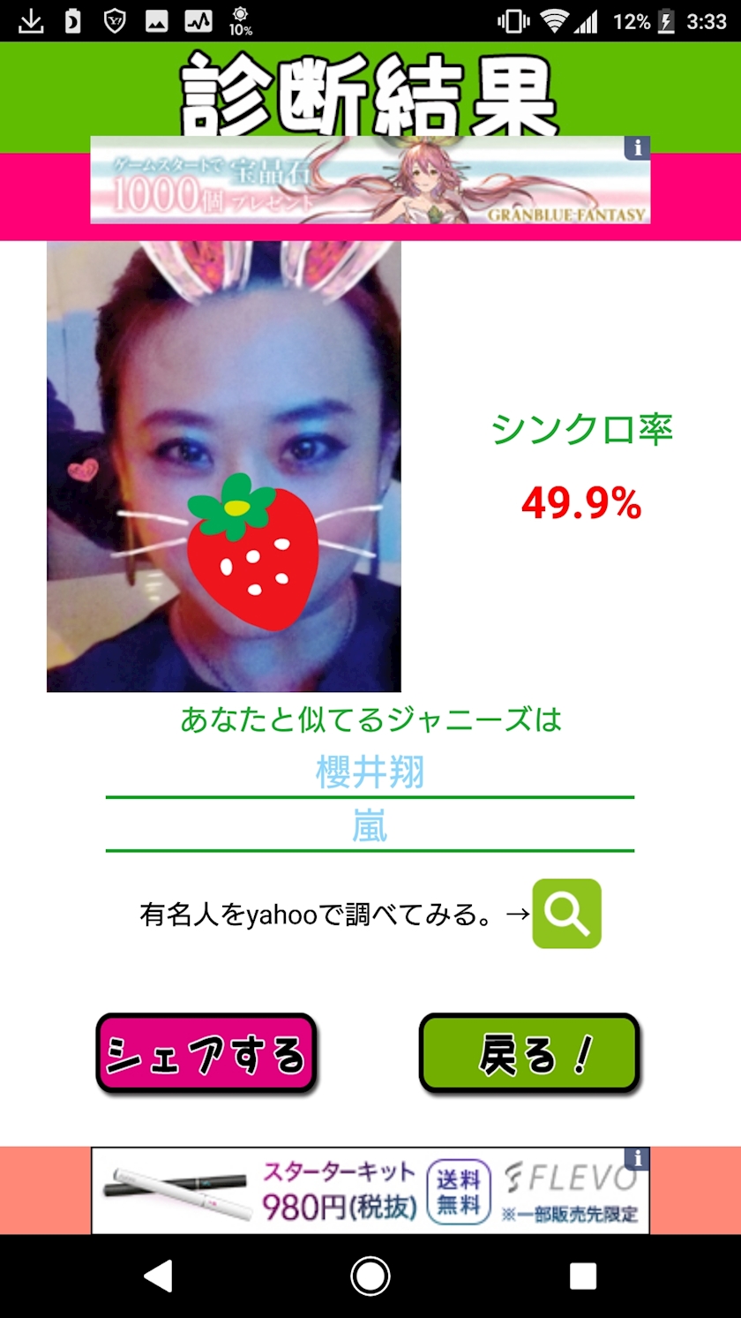Tap the green 戻る！ back button
741x1318 pixels.
coord(529,1053)
